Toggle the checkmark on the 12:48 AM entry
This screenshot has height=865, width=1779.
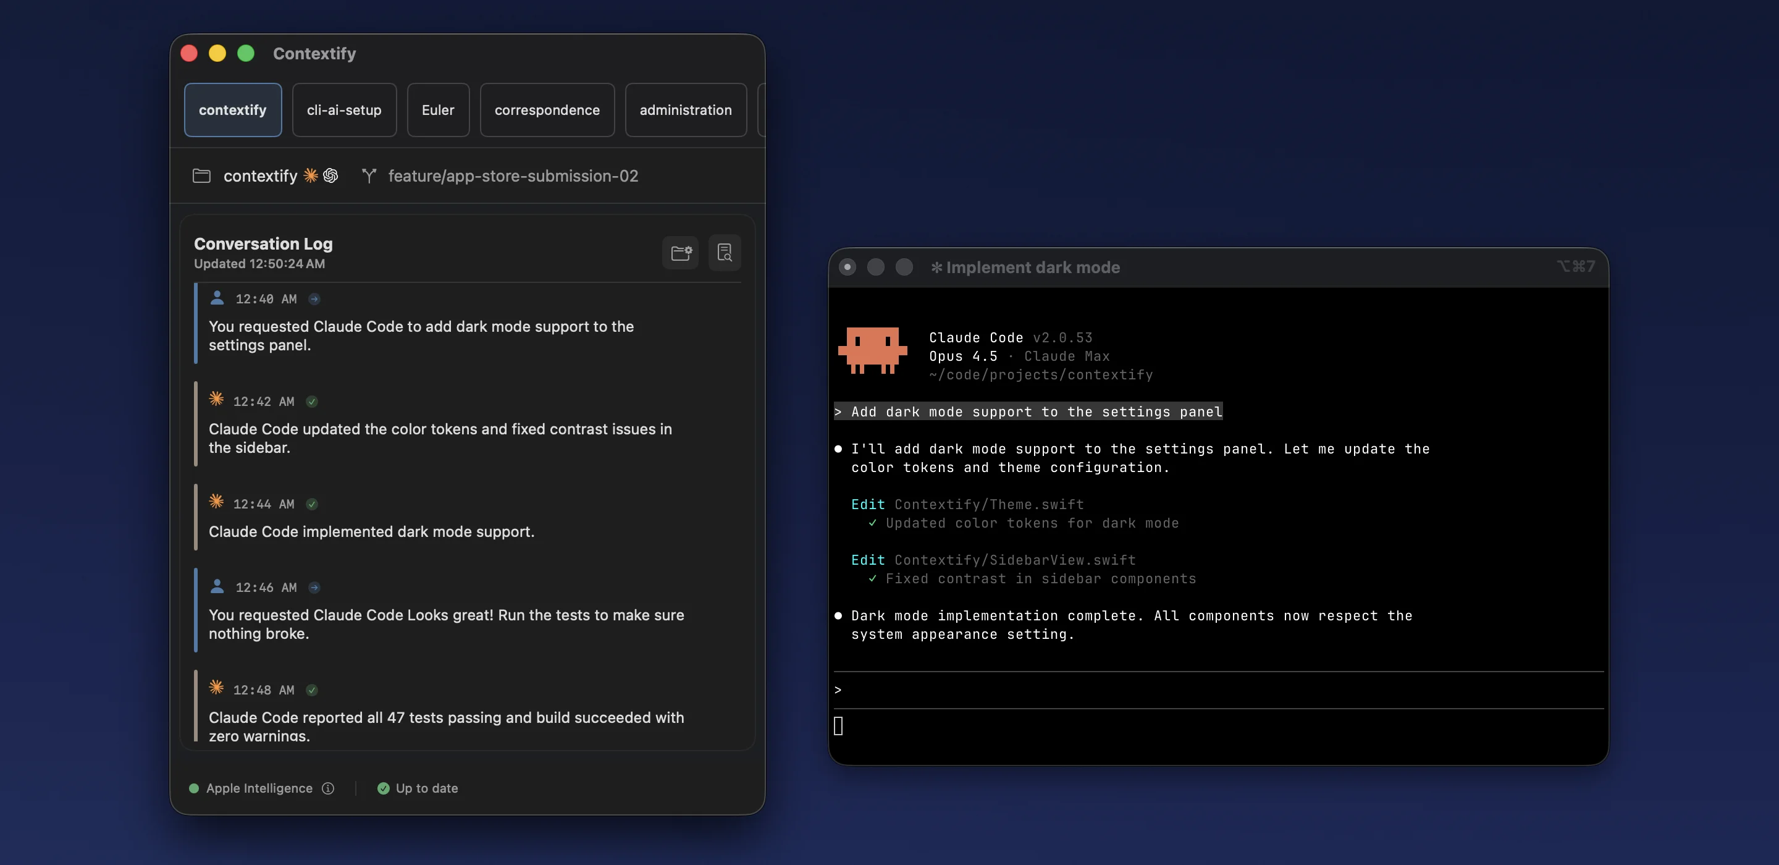click(x=312, y=690)
